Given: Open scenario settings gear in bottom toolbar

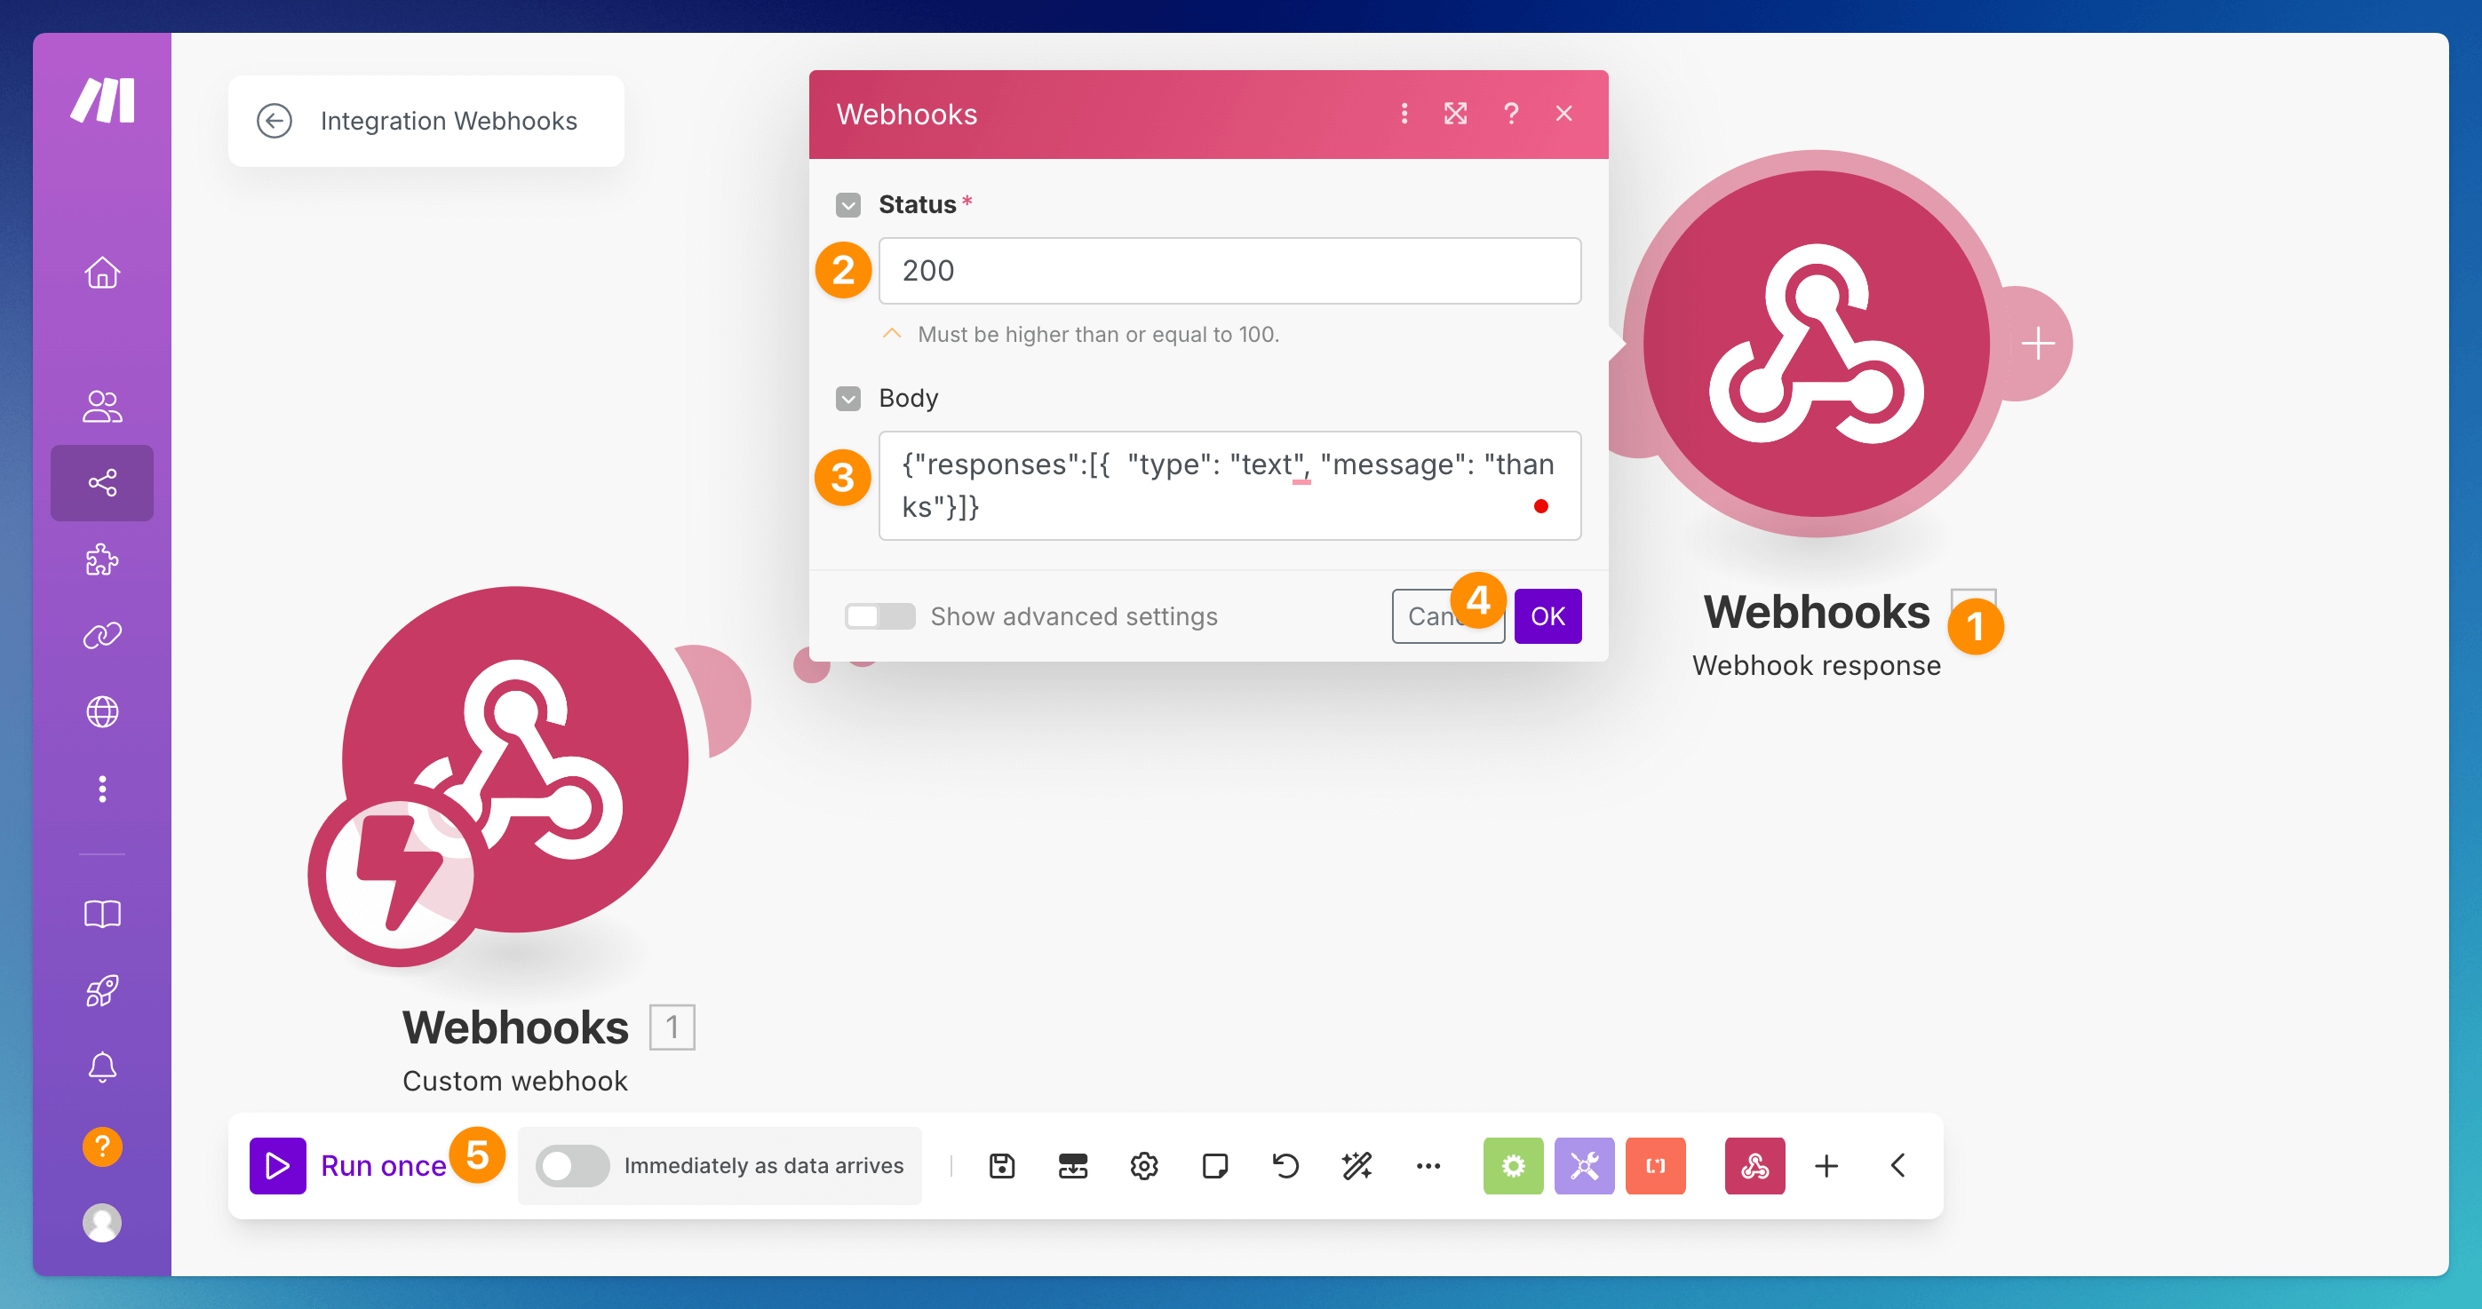Looking at the screenshot, I should [1143, 1165].
